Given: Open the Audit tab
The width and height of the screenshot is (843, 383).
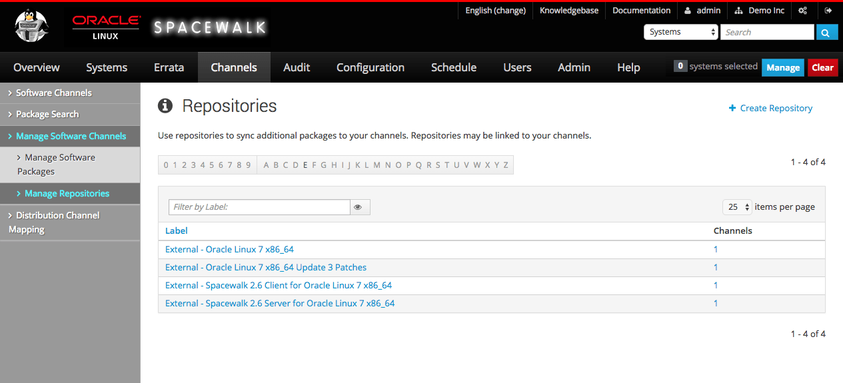Looking at the screenshot, I should click(x=297, y=67).
